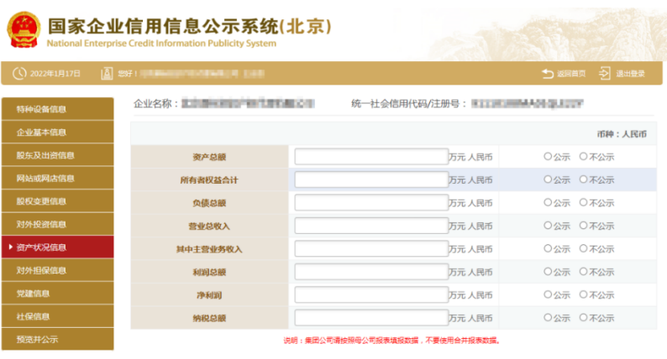Select 不公示 for 纳税总额
Image resolution: width=667 pixels, height=359 pixels.
pos(584,317)
